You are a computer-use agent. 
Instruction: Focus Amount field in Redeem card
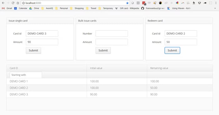pos(181,42)
